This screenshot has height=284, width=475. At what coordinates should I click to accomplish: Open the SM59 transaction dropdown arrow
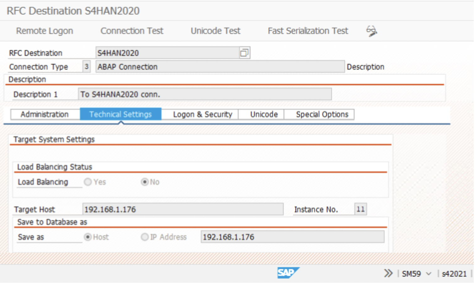[x=429, y=274]
